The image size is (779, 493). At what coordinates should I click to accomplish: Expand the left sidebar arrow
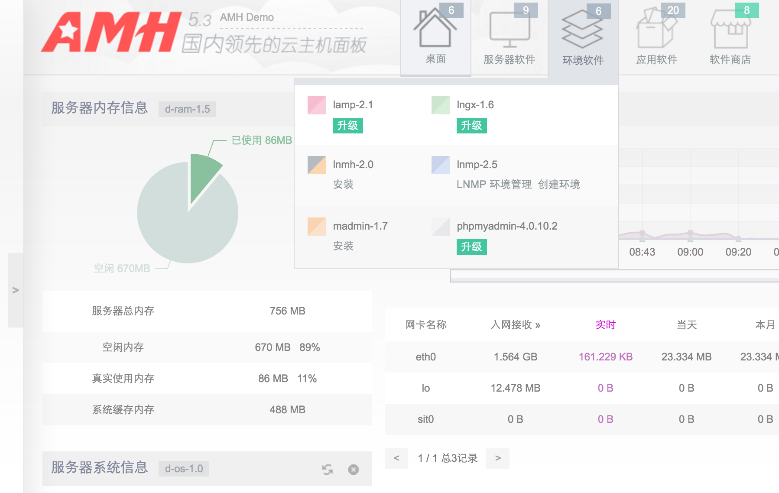16,290
